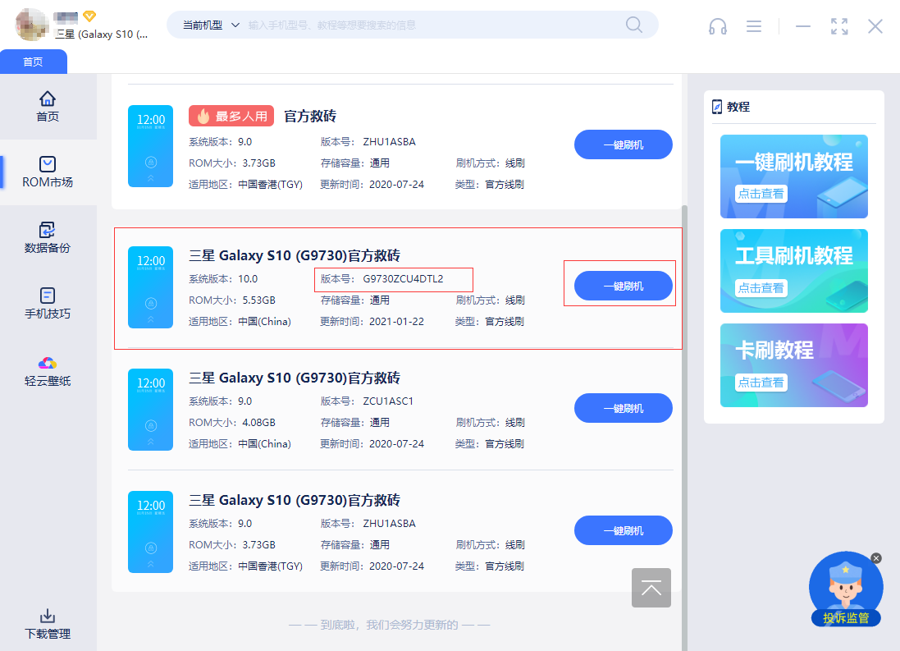Click the fullscreen expand icon
The width and height of the screenshot is (900, 651).
click(839, 26)
